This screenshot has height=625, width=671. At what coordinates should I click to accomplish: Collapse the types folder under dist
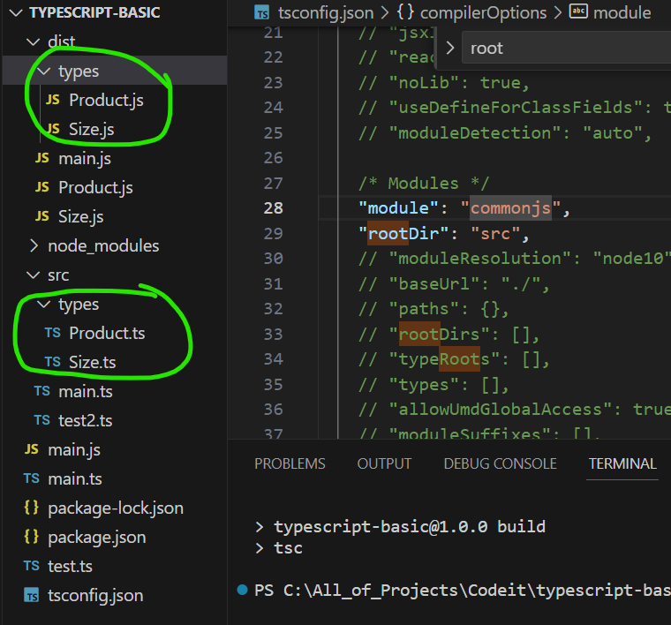tap(43, 71)
